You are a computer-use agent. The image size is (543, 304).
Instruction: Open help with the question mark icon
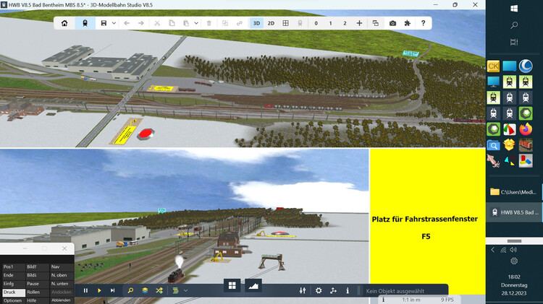(424, 23)
